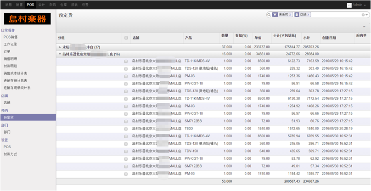The height and width of the screenshot is (191, 371).
Task: Open the 设置 top menu
Action: [x=85, y=5]
